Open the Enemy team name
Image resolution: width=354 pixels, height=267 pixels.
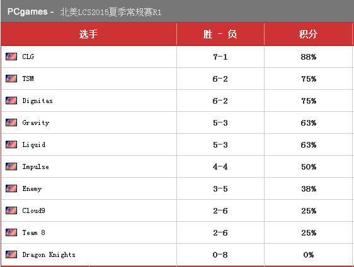coord(32,188)
